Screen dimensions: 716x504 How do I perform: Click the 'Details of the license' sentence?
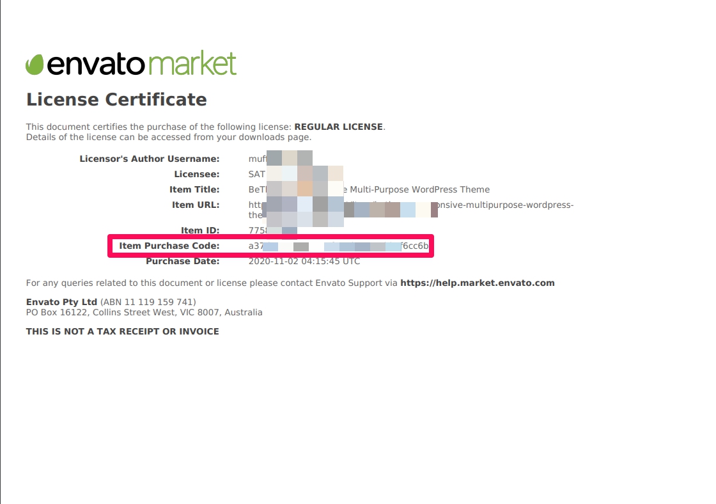click(169, 137)
